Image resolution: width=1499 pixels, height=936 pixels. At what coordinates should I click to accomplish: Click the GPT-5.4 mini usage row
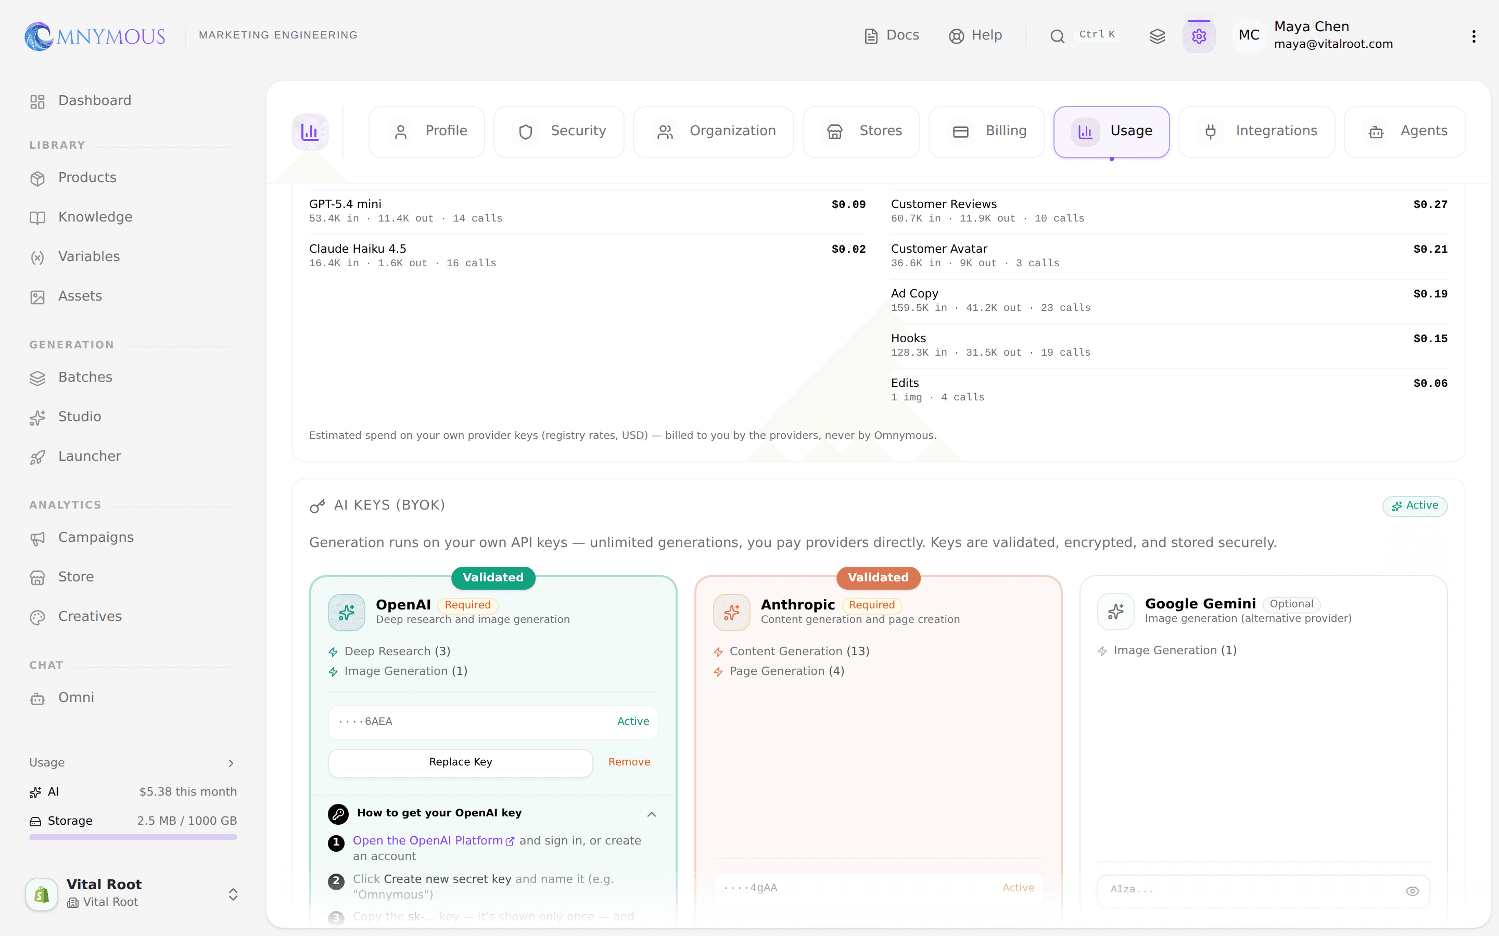(587, 211)
